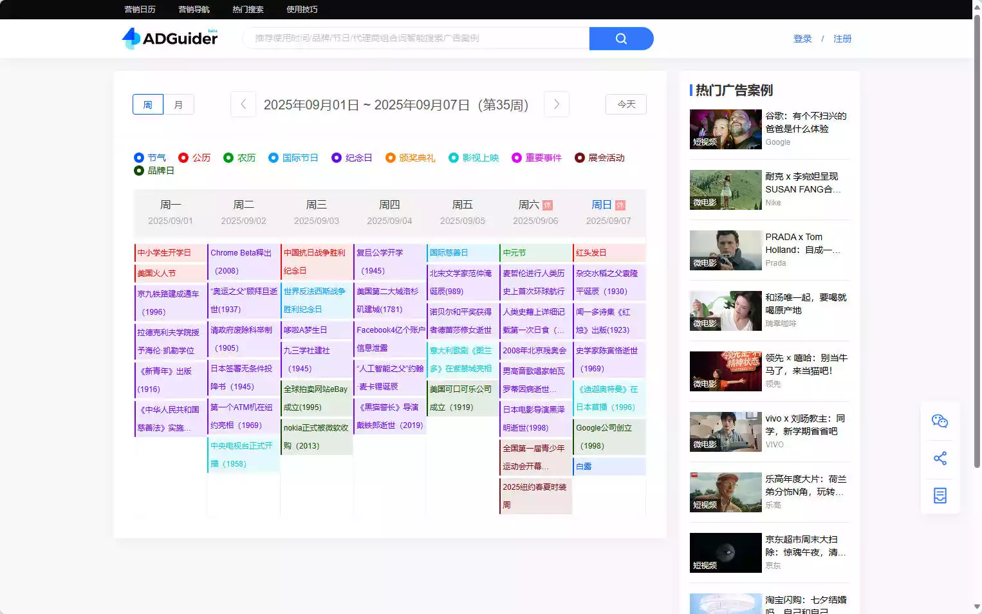Click the ADGuider logo
The width and height of the screenshot is (982, 614).
(x=170, y=39)
